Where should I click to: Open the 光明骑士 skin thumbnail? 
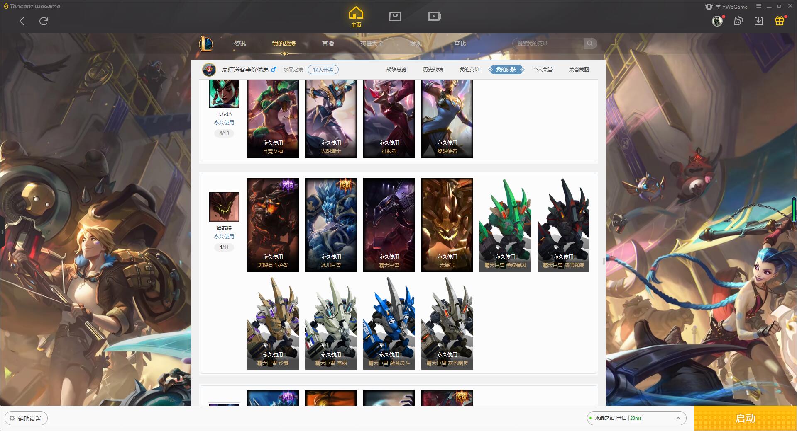[x=331, y=119]
